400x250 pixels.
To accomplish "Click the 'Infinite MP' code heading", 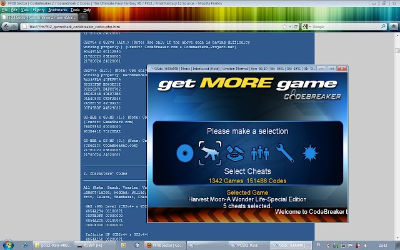I will (117, 234).
